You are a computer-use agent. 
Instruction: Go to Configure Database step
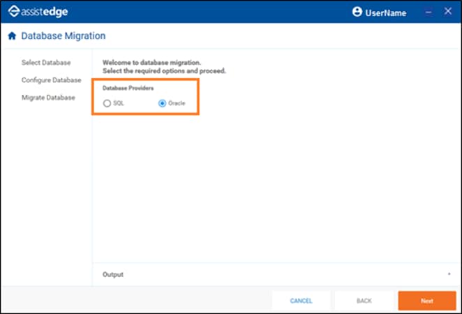click(x=51, y=80)
